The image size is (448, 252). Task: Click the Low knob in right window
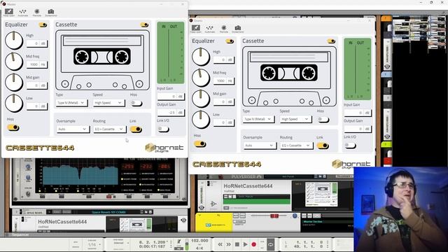[201, 120]
